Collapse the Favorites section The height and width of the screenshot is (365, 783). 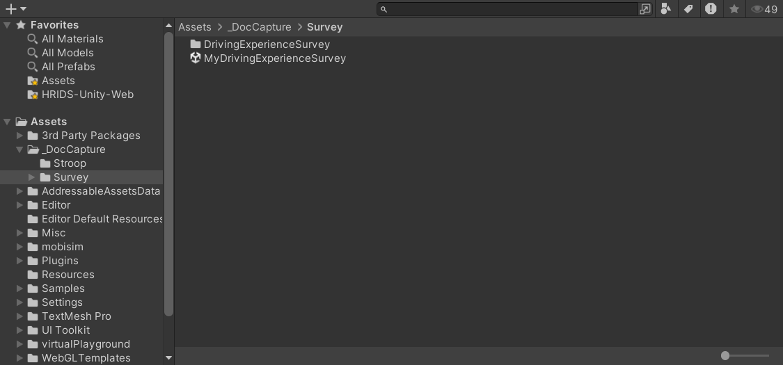point(7,25)
